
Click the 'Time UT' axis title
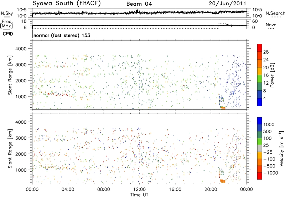tap(139, 195)
